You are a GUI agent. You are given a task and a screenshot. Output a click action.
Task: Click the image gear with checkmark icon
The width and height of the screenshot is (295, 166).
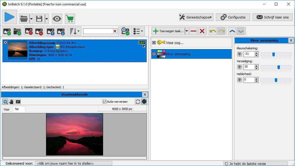coord(125,31)
